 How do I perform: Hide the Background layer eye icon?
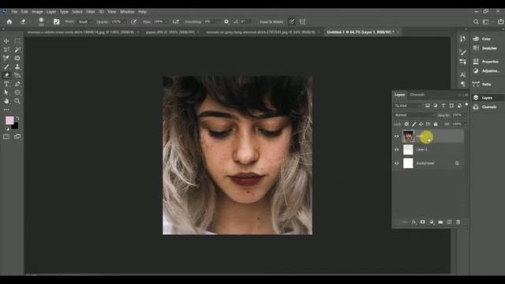397,163
